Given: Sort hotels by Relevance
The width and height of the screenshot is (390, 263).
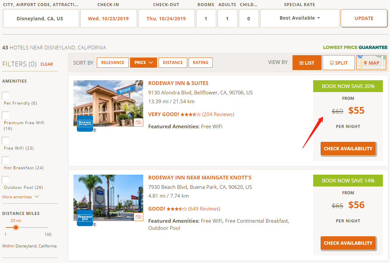Looking at the screenshot, I should pyautogui.click(x=113, y=63).
